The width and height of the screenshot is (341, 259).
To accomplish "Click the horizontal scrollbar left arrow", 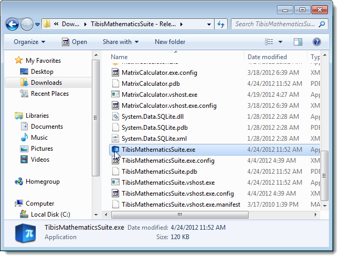I will (x=106, y=215).
